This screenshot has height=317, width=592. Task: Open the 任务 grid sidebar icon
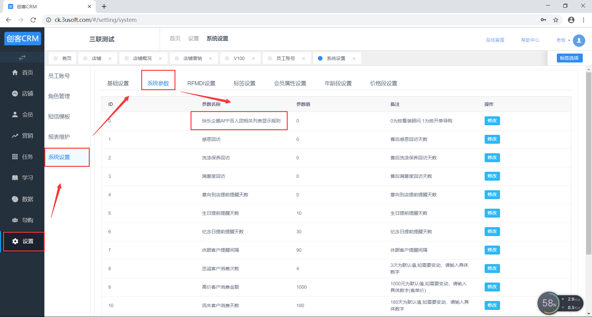[15, 157]
